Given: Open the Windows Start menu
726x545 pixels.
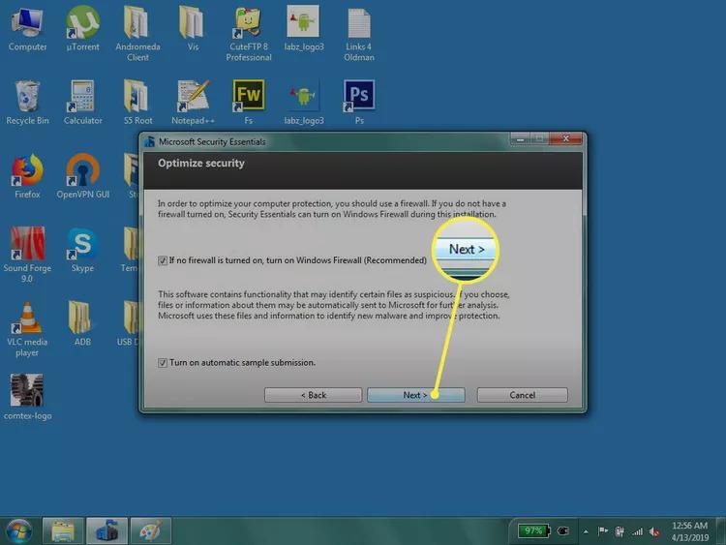Looking at the screenshot, I should click(x=19, y=530).
